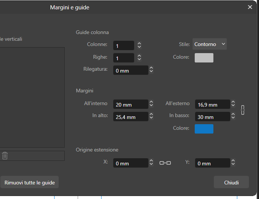The width and height of the screenshot is (259, 199).
Task: Increase origin Y value with up arrow
Action: [x=233, y=161]
